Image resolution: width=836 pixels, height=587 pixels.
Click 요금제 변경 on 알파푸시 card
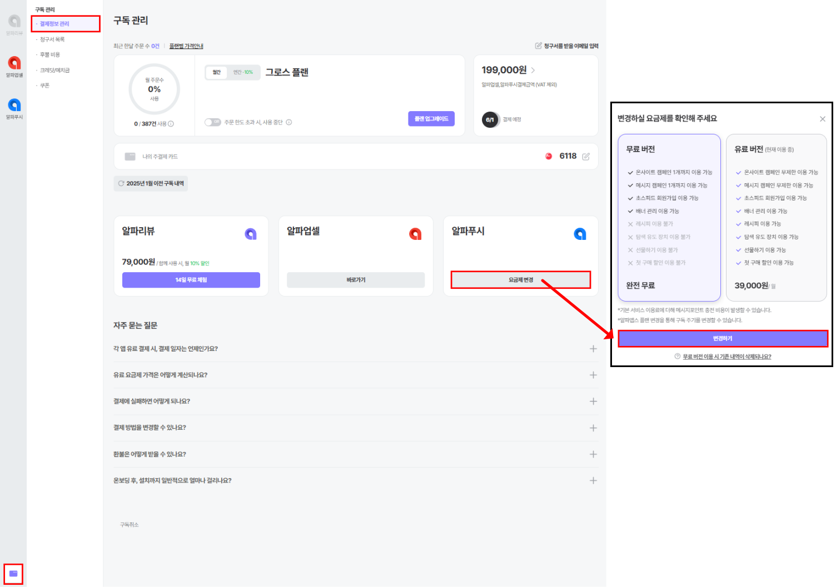521,280
